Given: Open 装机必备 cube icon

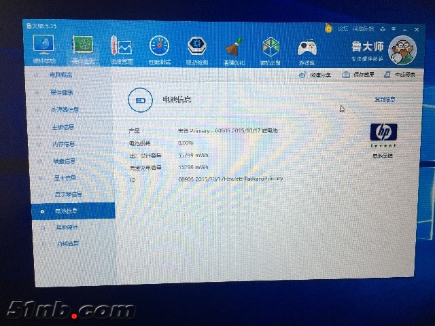Looking at the screenshot, I should point(271,47).
